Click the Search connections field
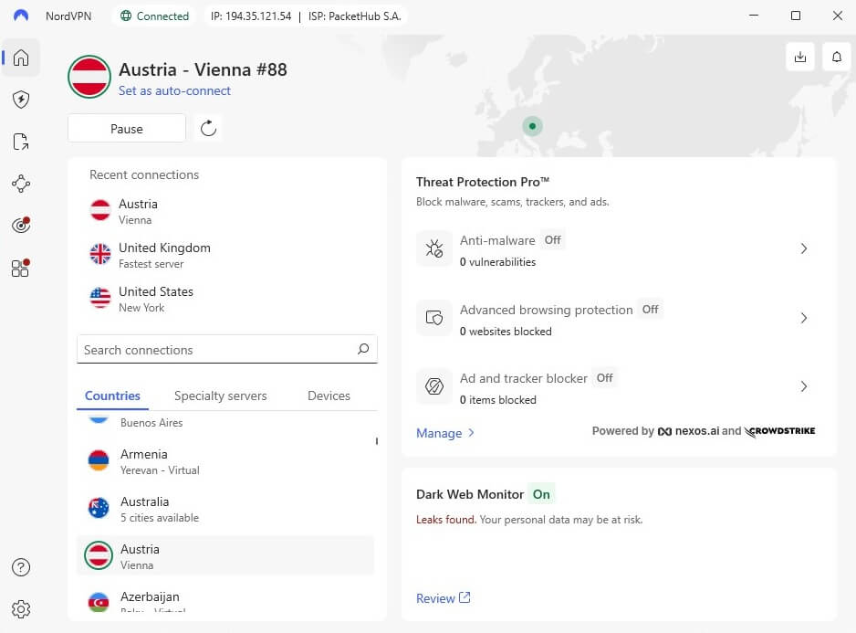 point(226,349)
